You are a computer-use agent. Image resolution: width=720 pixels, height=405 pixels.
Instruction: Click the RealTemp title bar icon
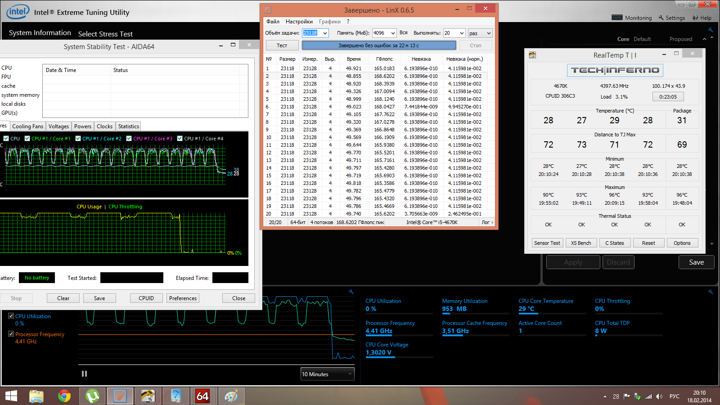[532, 55]
